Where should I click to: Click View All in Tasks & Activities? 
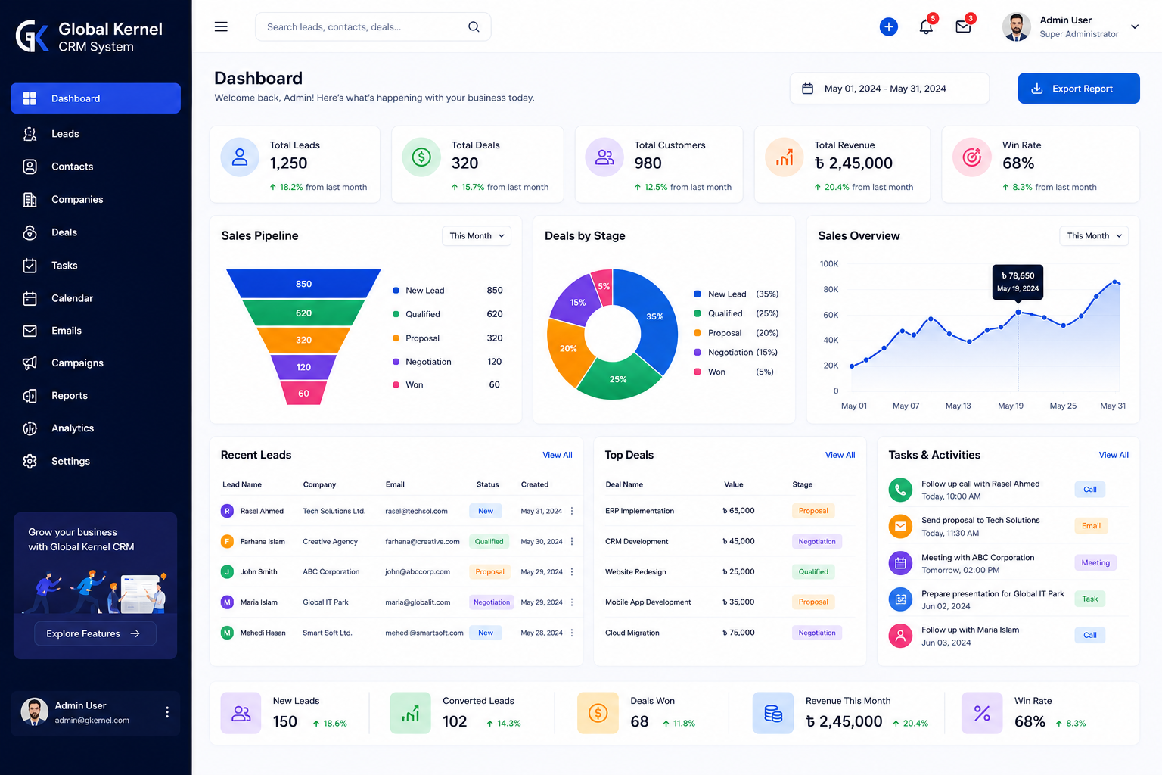click(1114, 455)
